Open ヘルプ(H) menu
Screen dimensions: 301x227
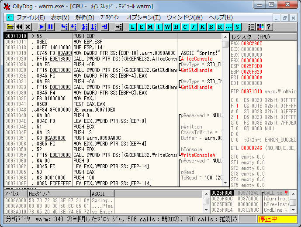pyautogui.click(x=221, y=17)
